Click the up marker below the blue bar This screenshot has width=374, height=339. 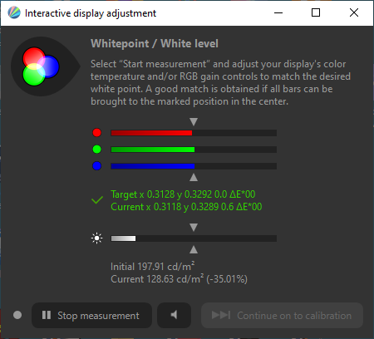click(x=194, y=177)
